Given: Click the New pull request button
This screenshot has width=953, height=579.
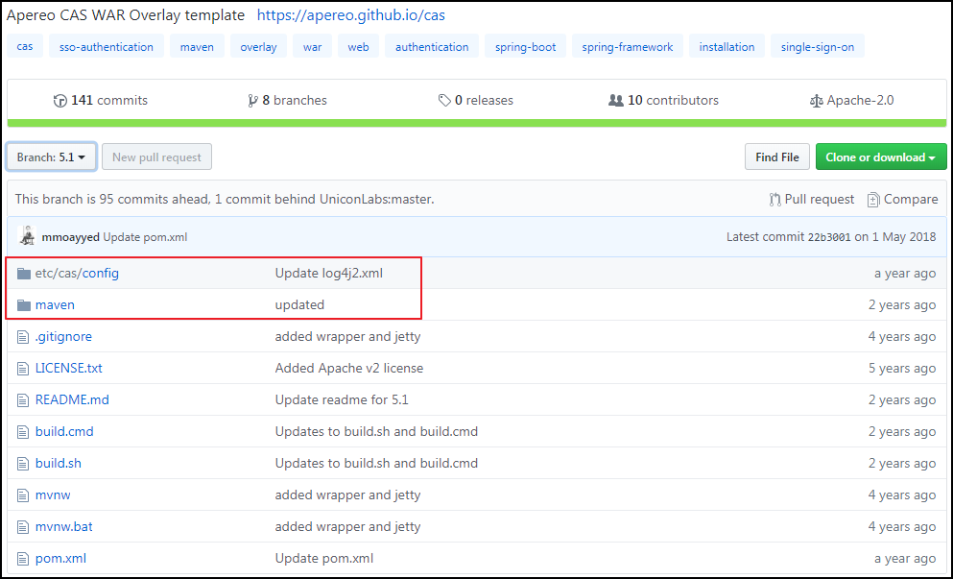Looking at the screenshot, I should (156, 157).
